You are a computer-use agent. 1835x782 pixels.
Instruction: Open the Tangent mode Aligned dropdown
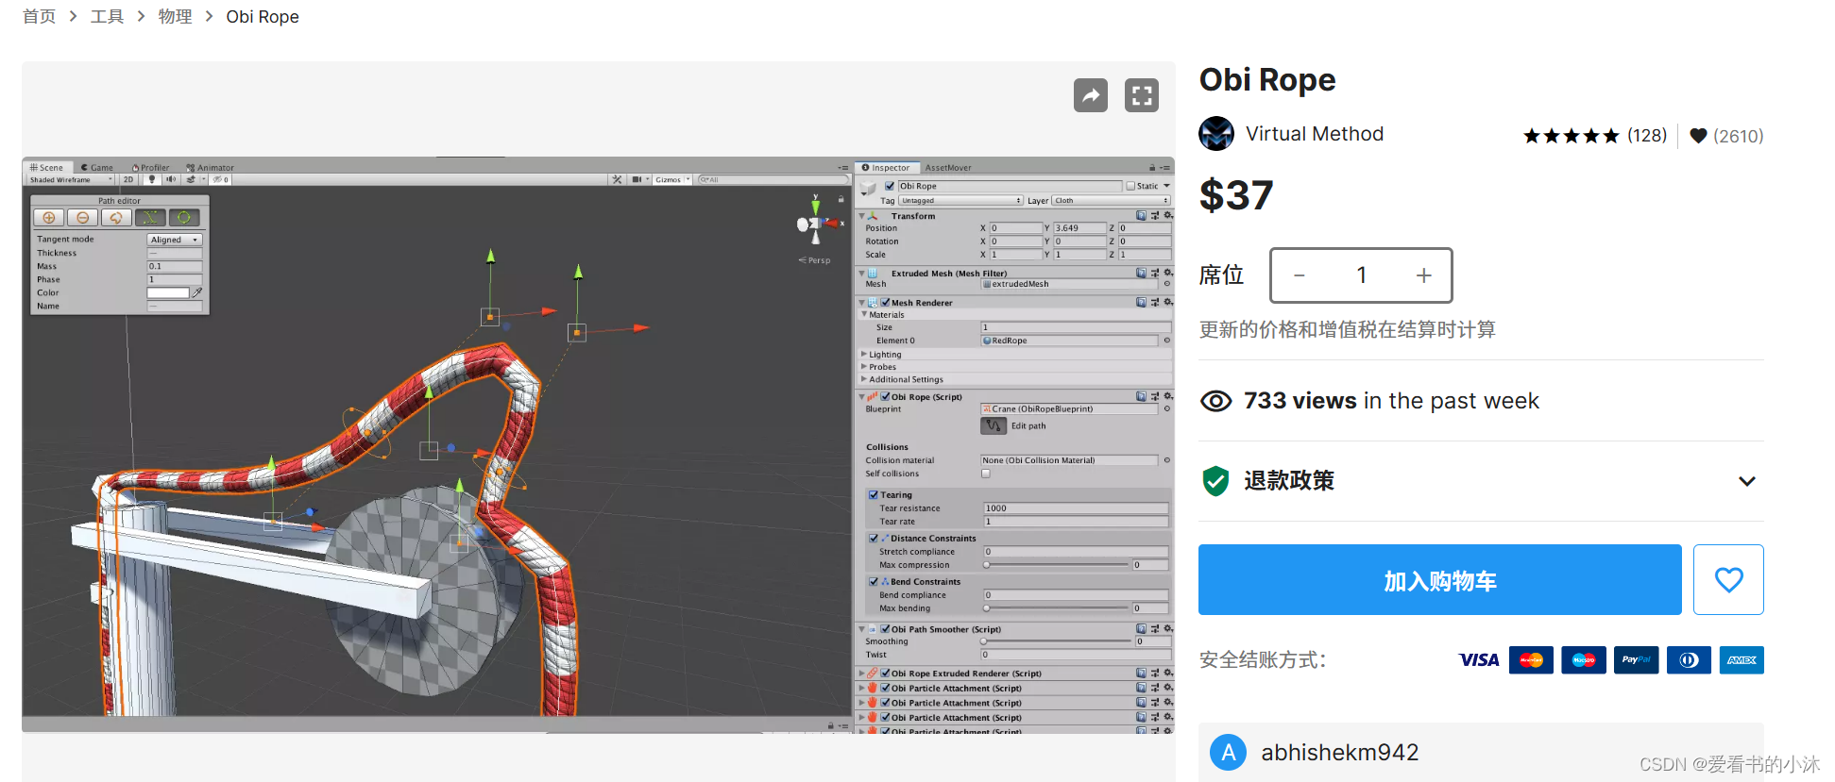click(x=175, y=240)
